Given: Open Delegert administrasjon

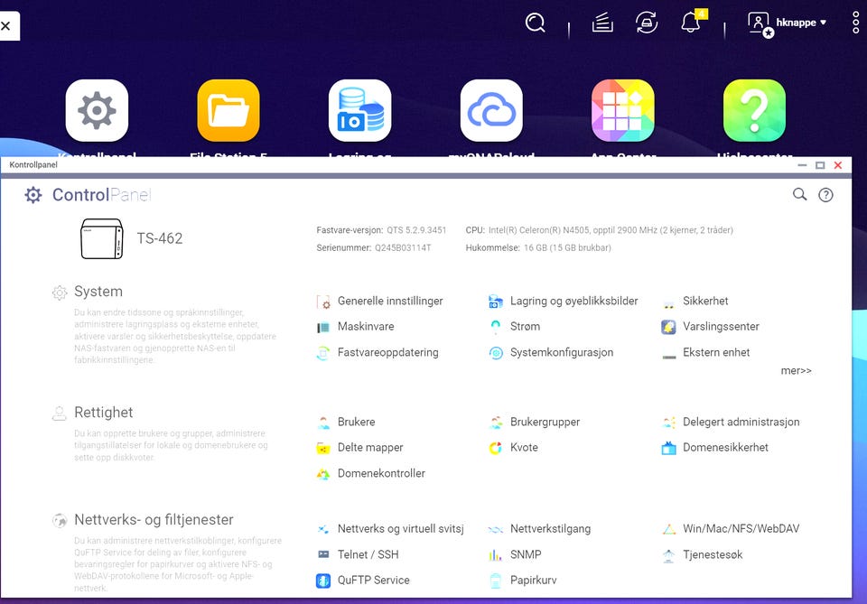Looking at the screenshot, I should point(731,423).
